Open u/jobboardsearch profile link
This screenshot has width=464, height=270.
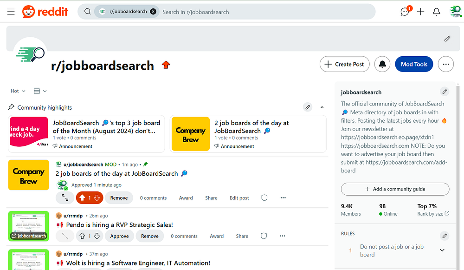click(x=83, y=164)
